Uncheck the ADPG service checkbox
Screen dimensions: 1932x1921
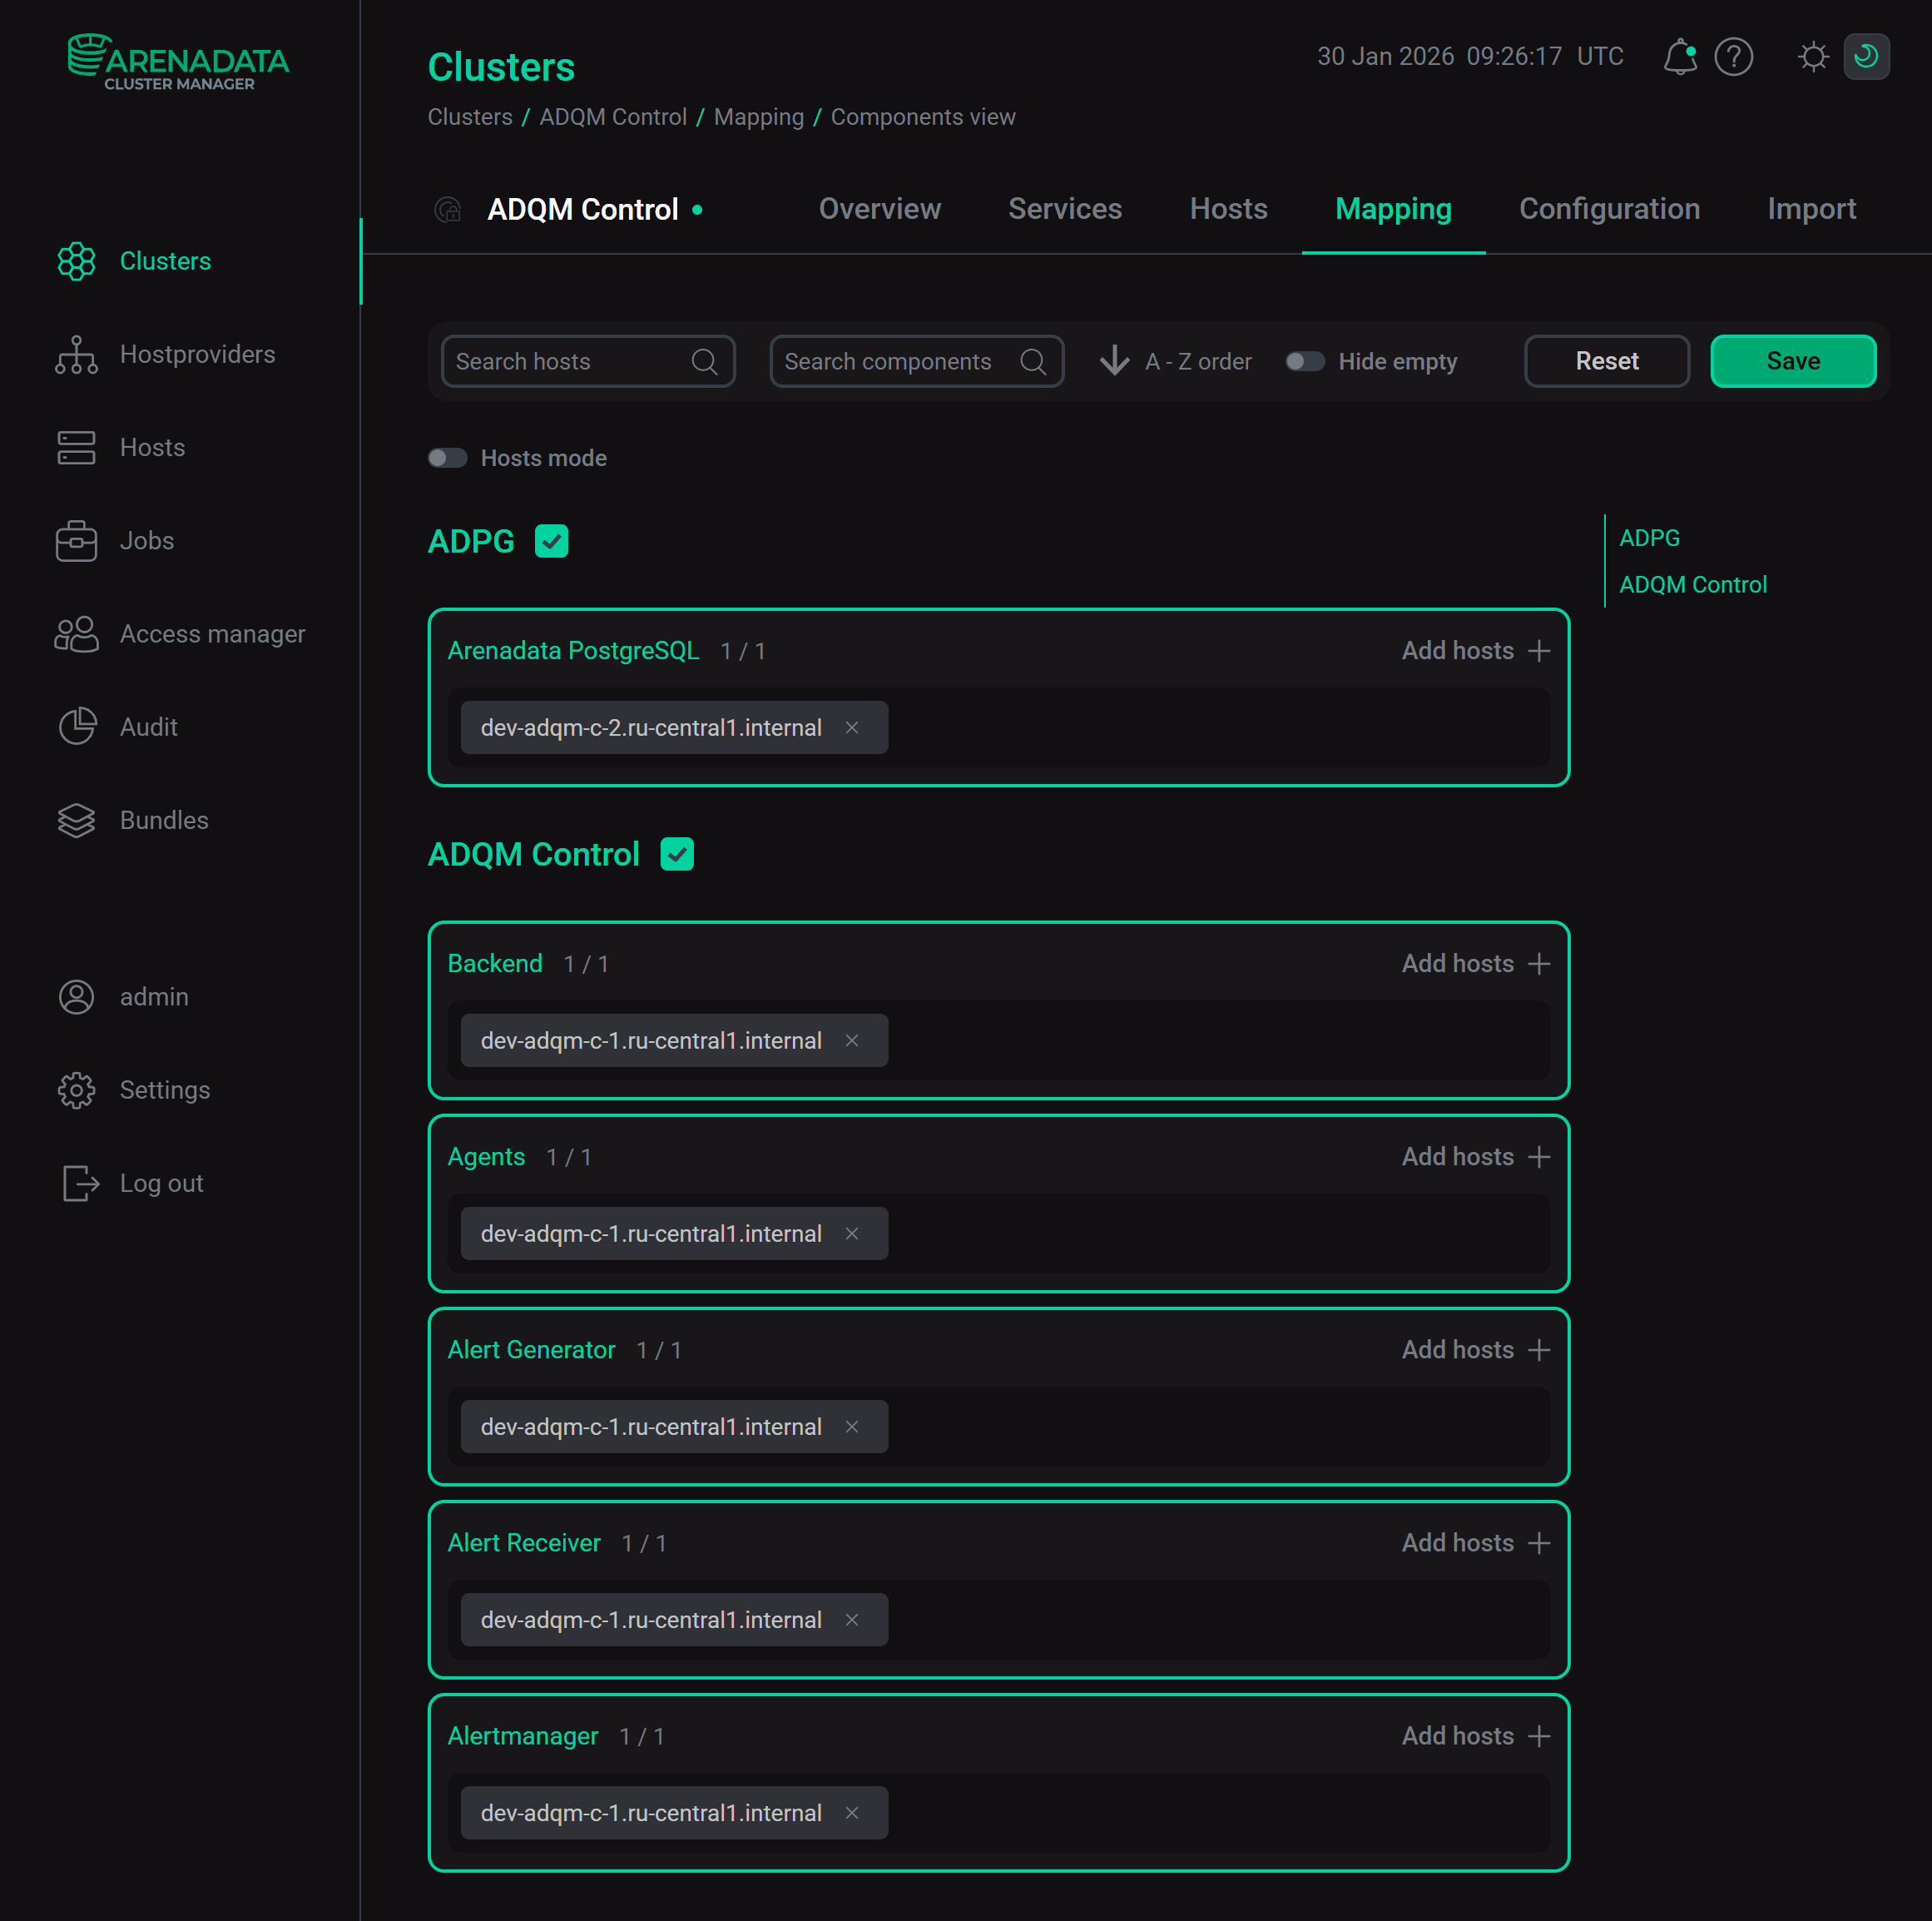tap(551, 540)
